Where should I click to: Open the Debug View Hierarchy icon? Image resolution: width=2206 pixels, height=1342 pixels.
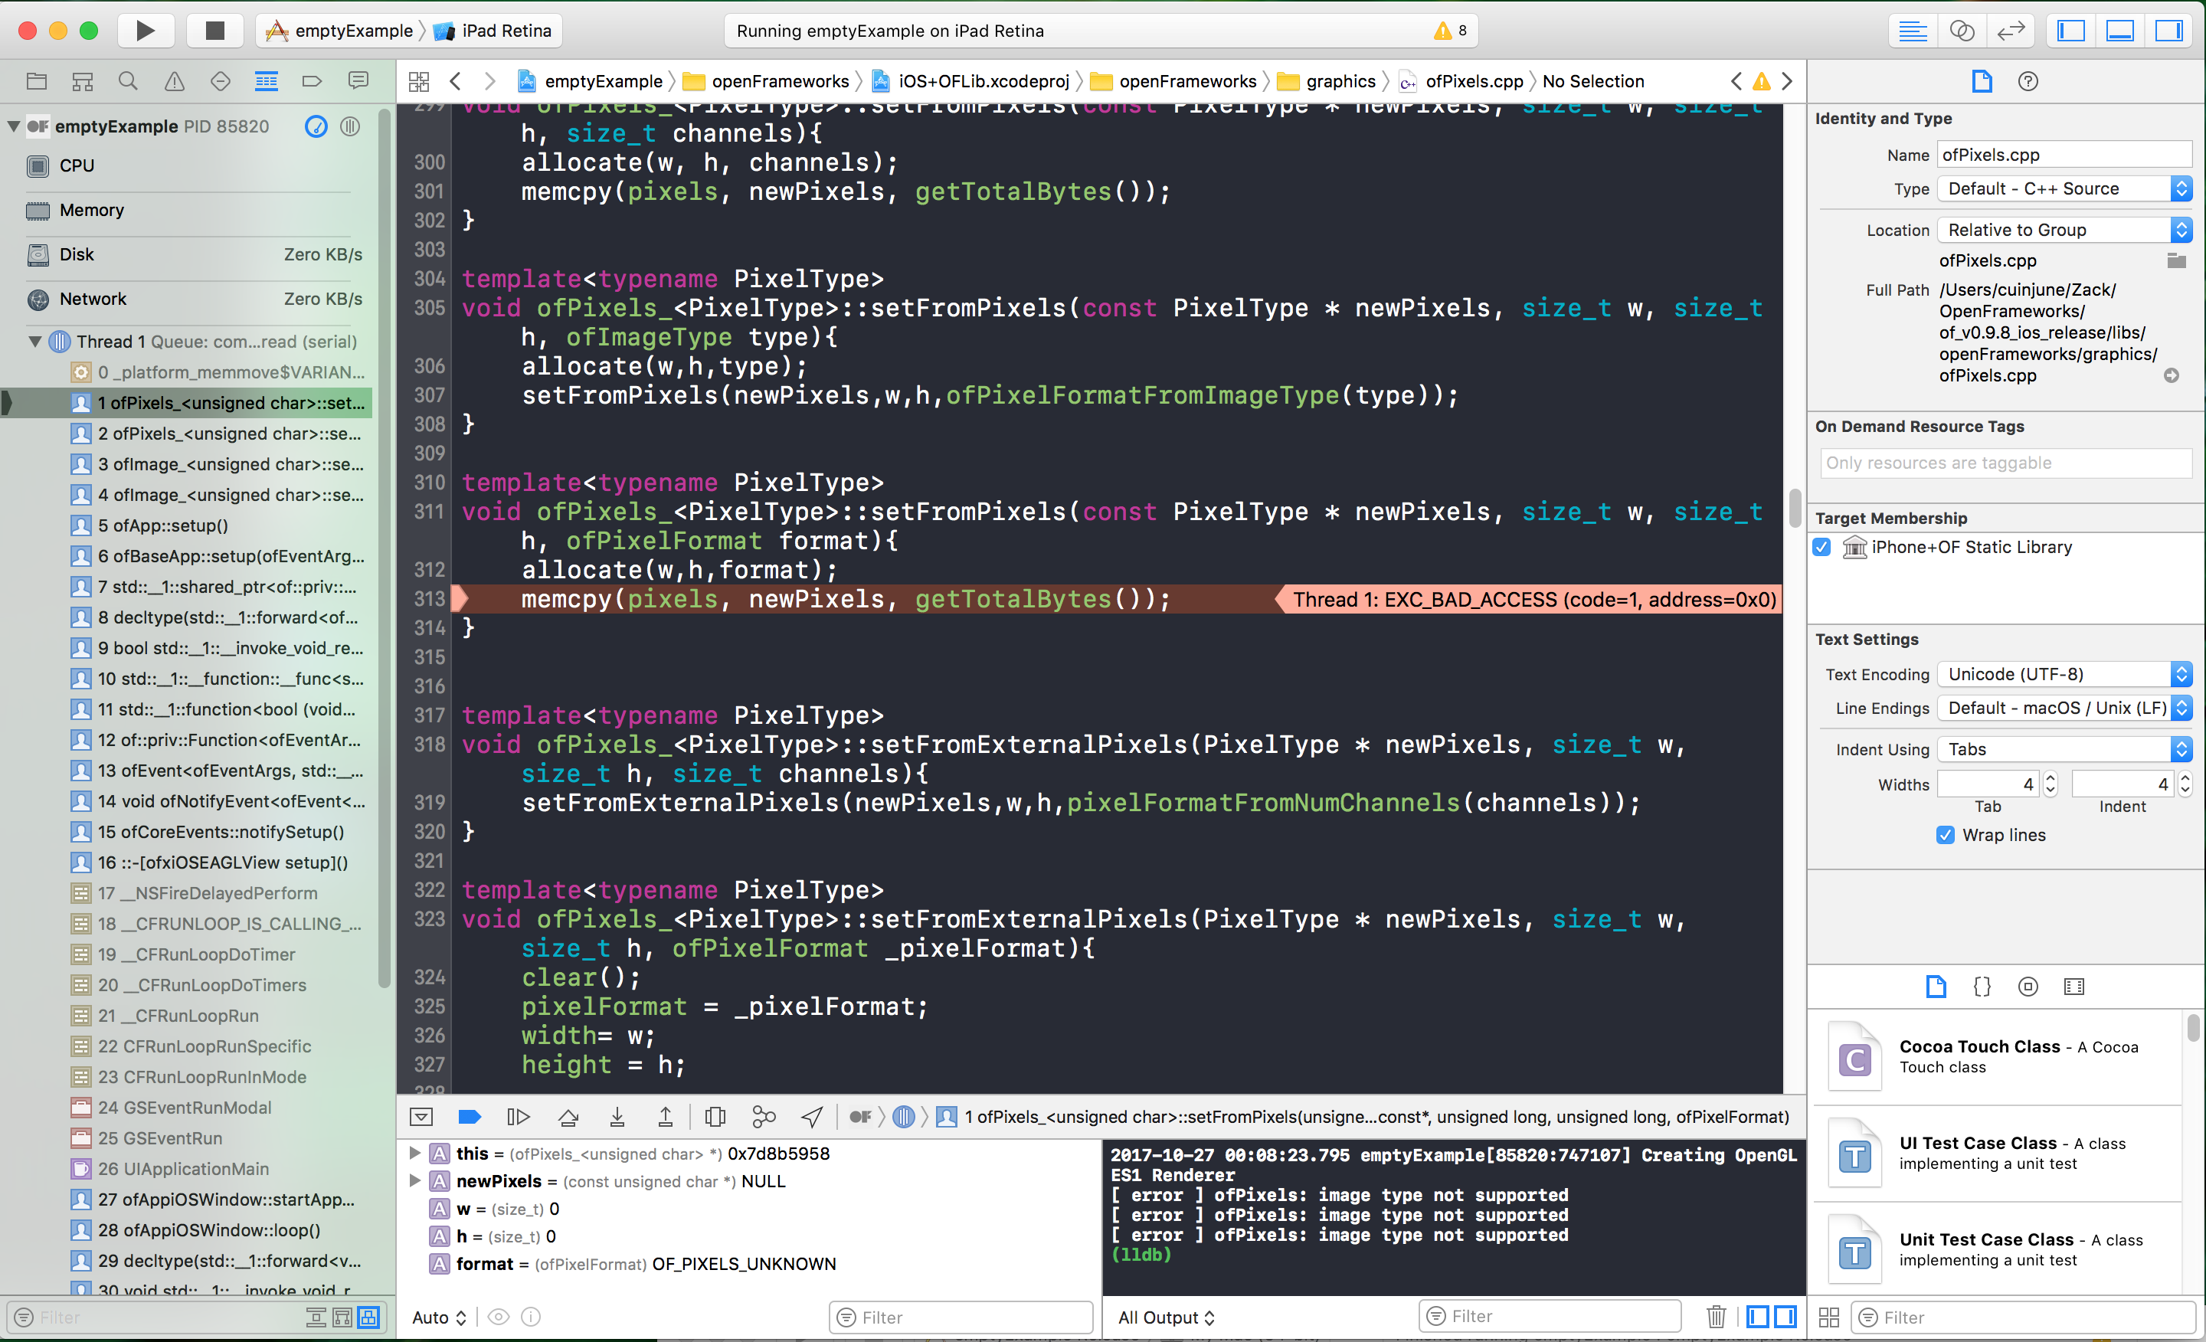pos(715,1116)
